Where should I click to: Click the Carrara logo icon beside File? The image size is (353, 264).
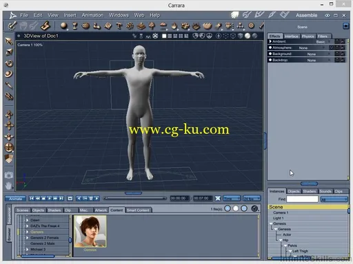tap(13, 15)
